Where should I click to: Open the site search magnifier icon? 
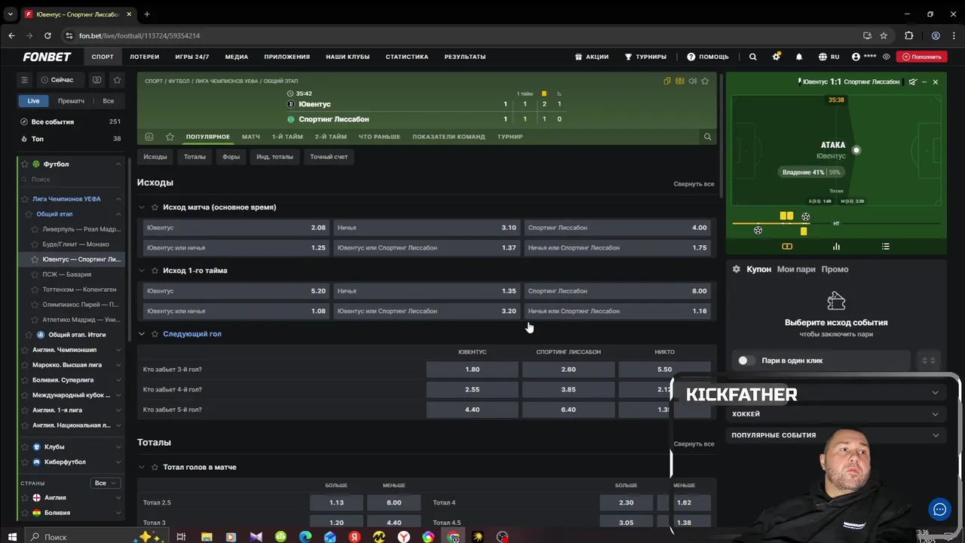point(752,57)
